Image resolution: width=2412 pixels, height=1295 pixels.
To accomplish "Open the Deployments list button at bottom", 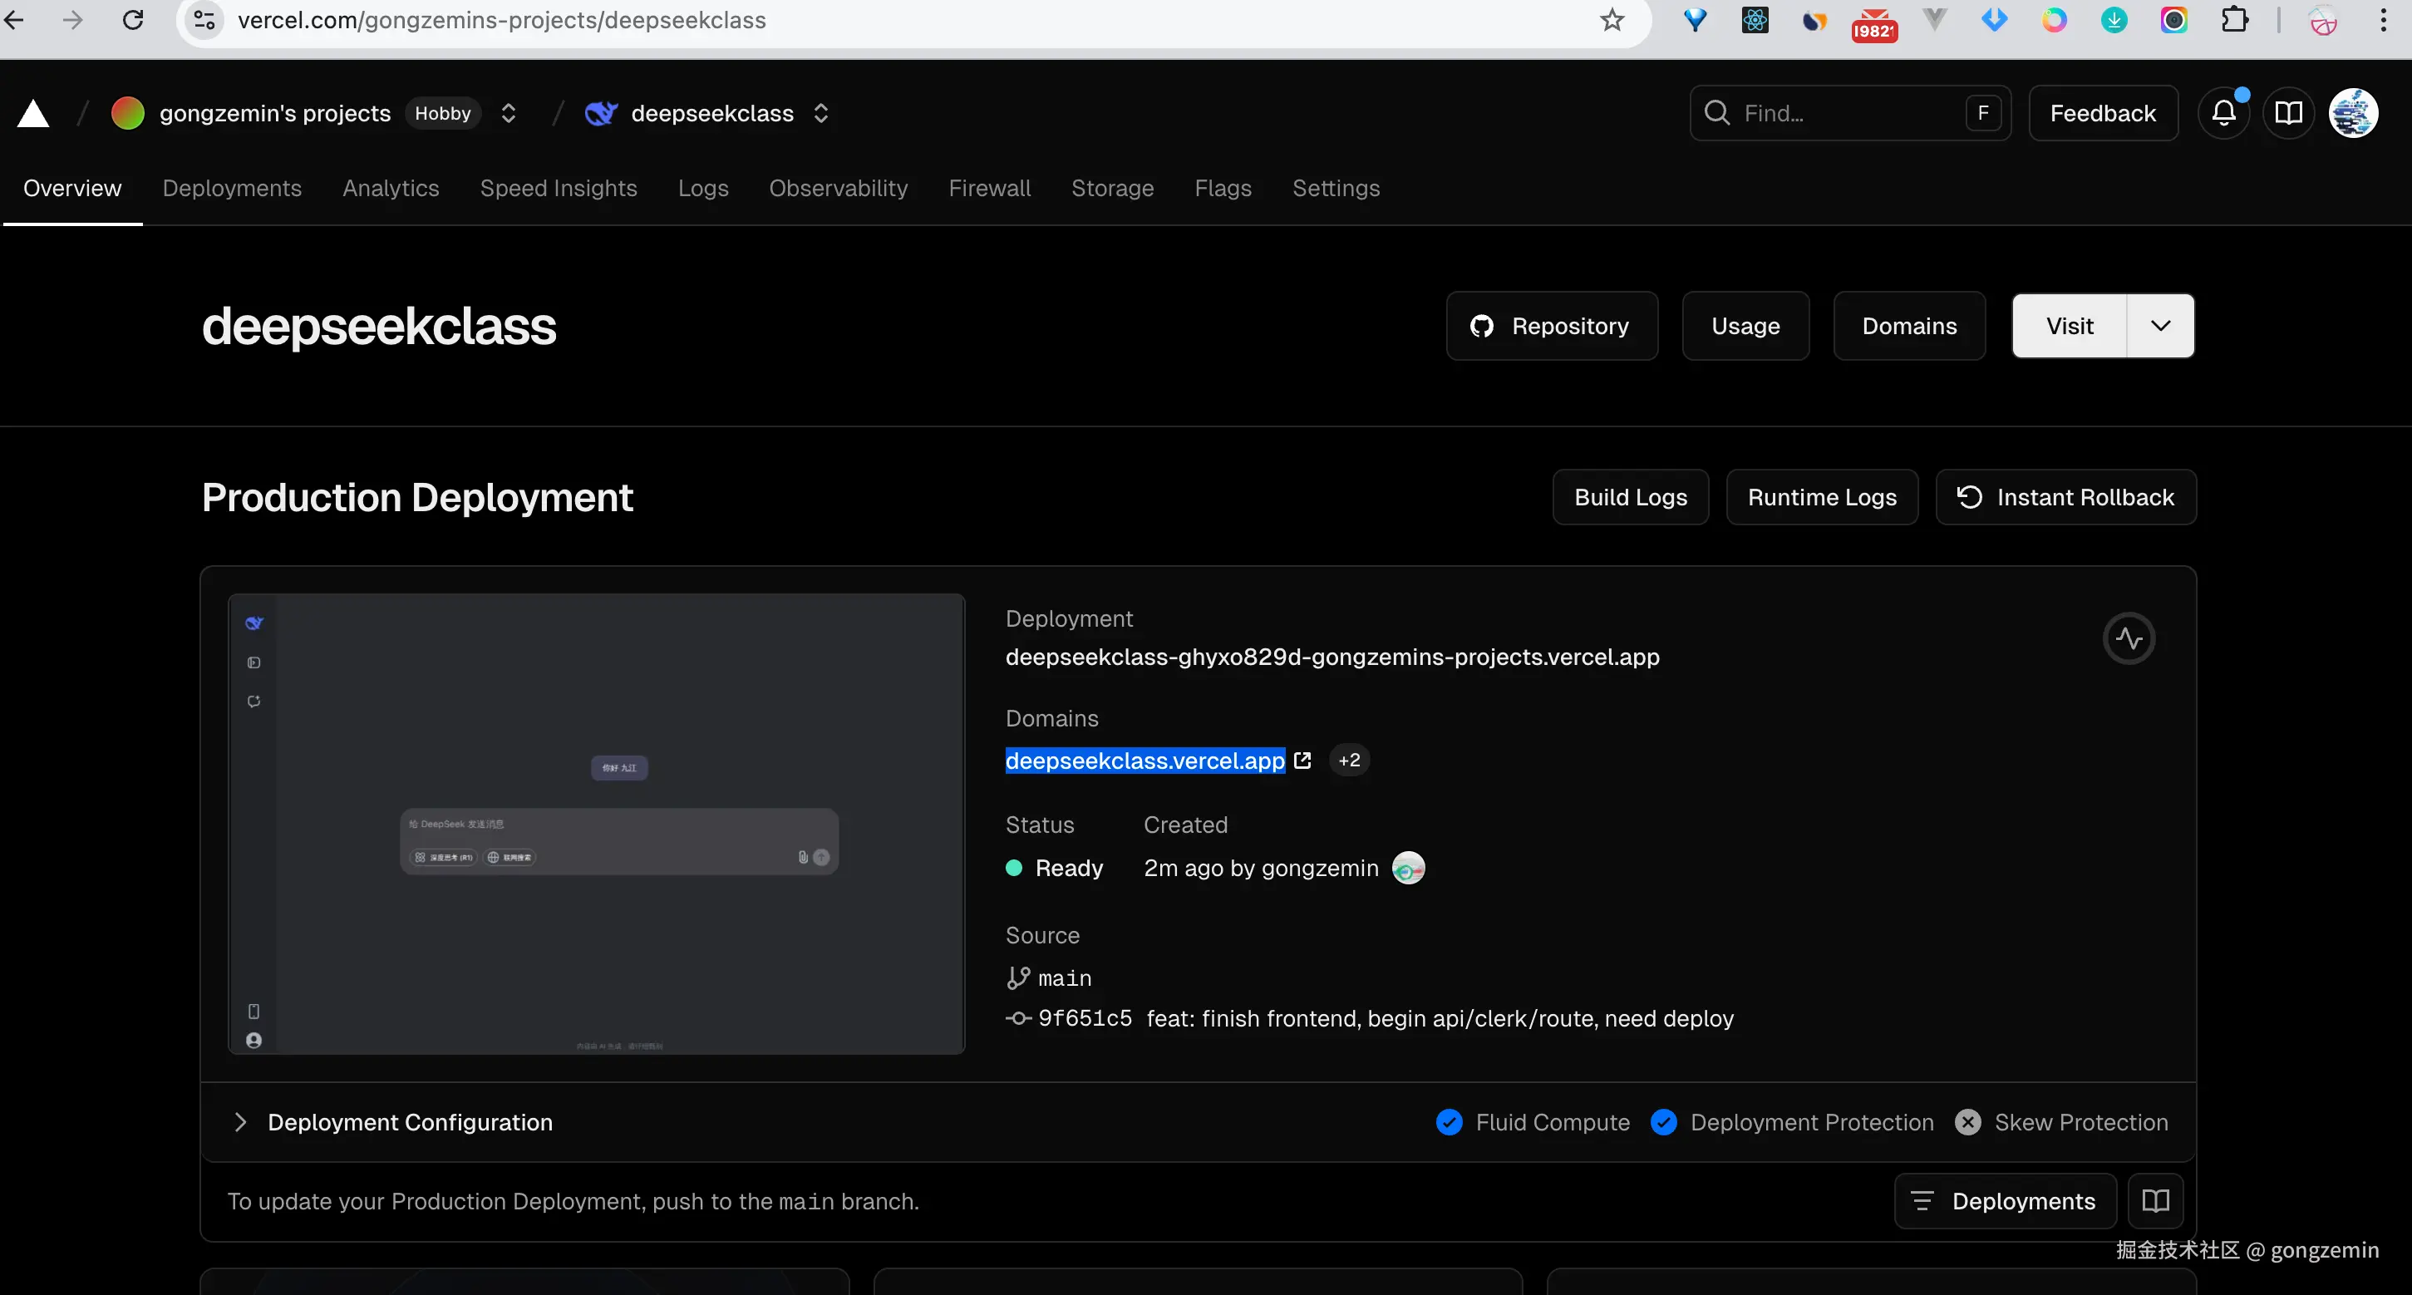I will tap(2006, 1200).
